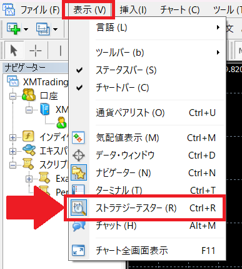Expand the 言語 (L) submenu
The height and width of the screenshot is (269, 242).
[x=147, y=28]
